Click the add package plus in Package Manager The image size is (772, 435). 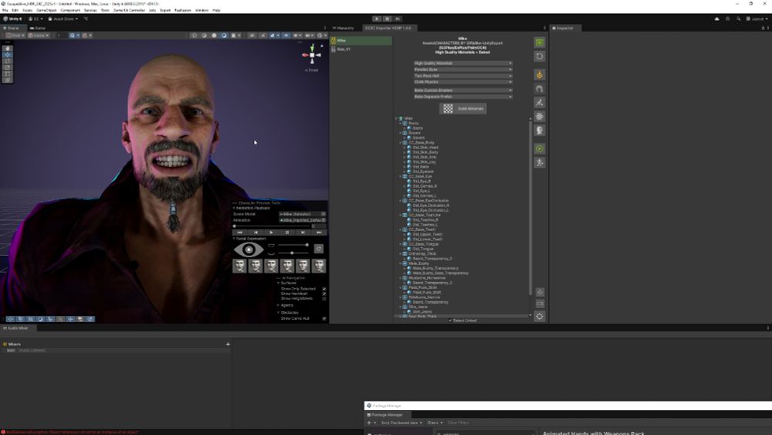coord(369,423)
